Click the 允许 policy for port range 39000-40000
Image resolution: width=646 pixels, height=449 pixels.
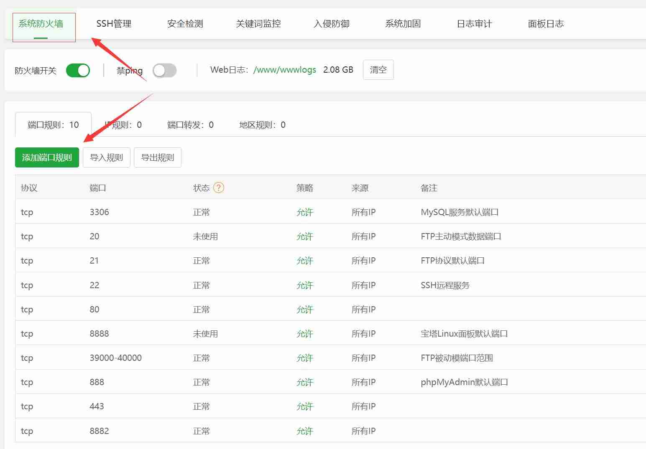(305, 358)
